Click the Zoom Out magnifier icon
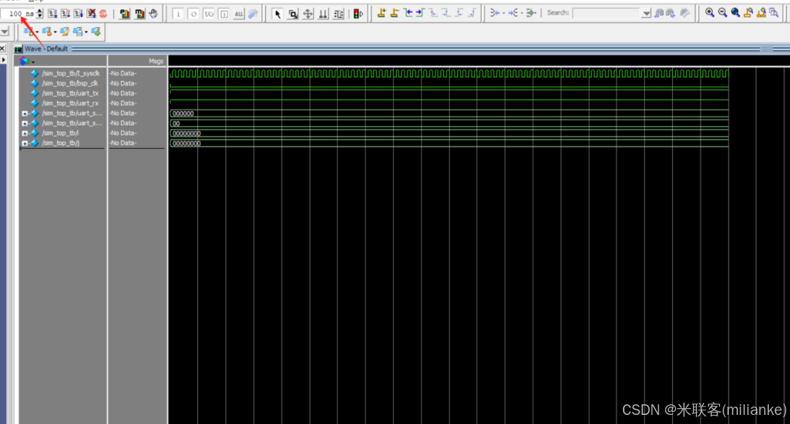Viewport: 790px width, 424px height. pyautogui.click(x=723, y=13)
